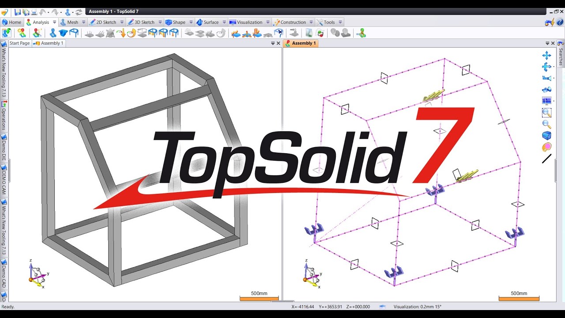Screen dimensions: 565x318
Task: Select the Assembly 1 tab beside Start Page
Action: tap(49, 43)
